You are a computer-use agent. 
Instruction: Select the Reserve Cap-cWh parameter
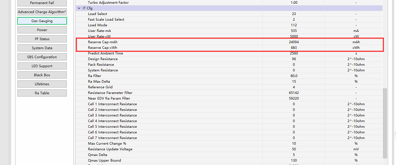[x=102, y=47]
